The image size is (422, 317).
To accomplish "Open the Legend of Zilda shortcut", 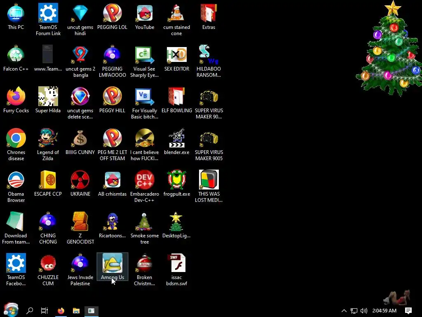I will [48, 145].
